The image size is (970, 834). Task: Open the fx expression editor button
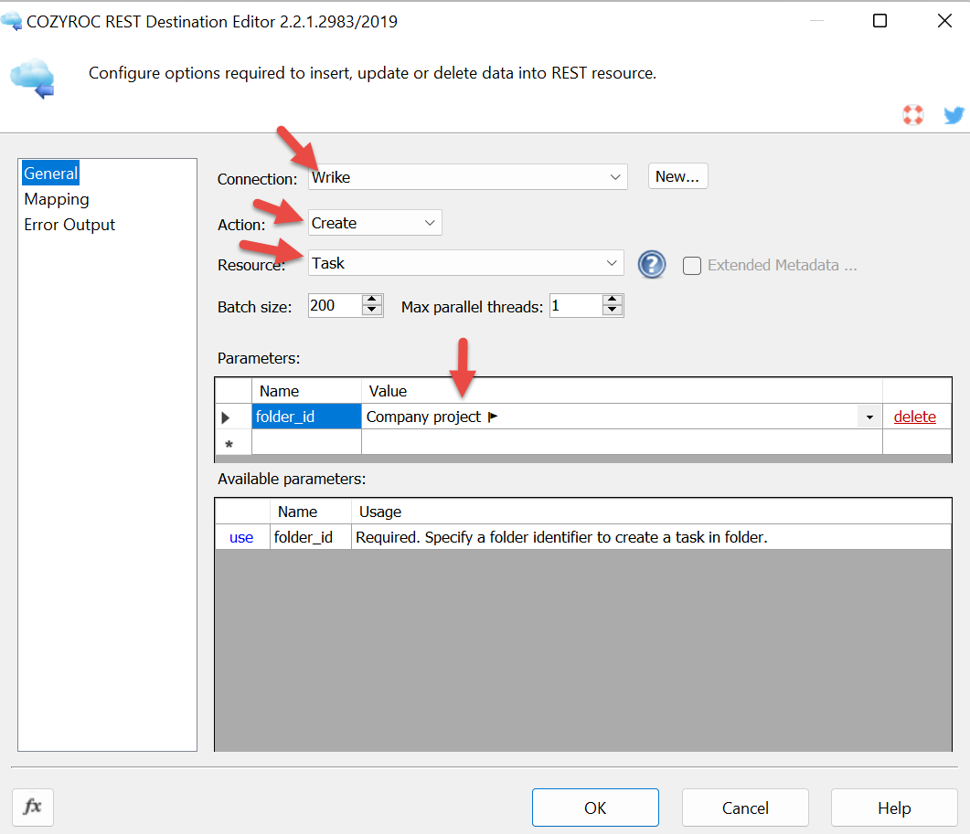click(x=33, y=807)
